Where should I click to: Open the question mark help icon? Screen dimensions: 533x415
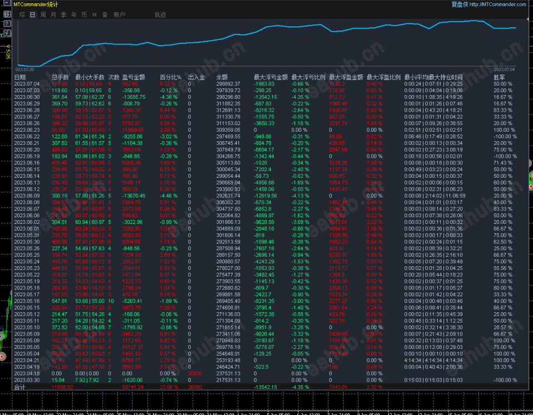(x=7, y=23)
